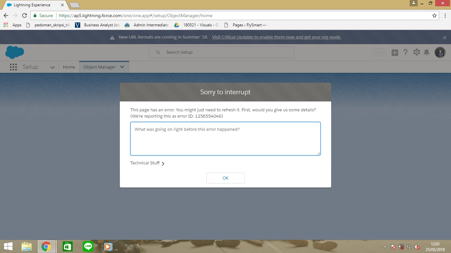451x253 pixels.
Task: Click the green Secure padlock icon
Action: [x=35, y=15]
